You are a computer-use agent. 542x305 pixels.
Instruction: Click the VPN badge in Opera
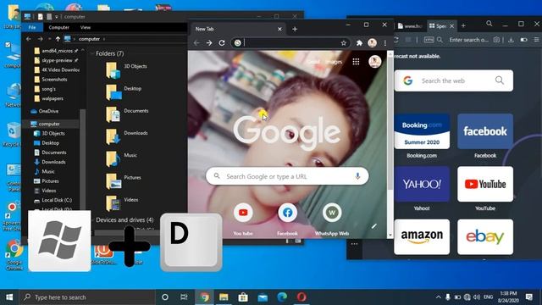click(x=429, y=40)
